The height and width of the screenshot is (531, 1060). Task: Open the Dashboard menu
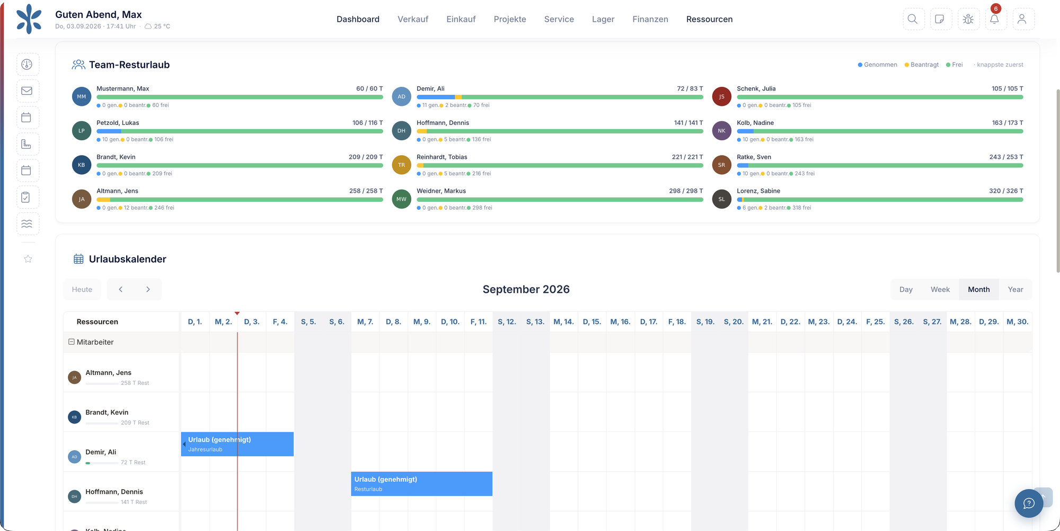coord(358,19)
